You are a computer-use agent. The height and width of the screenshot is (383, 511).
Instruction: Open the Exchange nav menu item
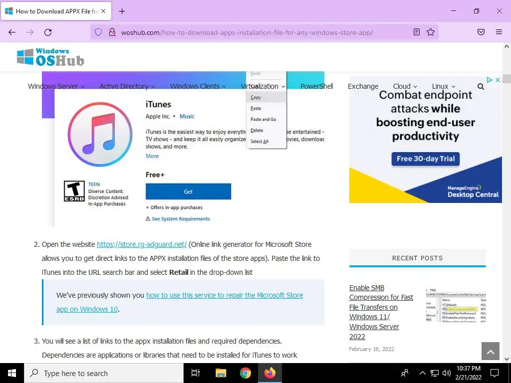tap(363, 86)
